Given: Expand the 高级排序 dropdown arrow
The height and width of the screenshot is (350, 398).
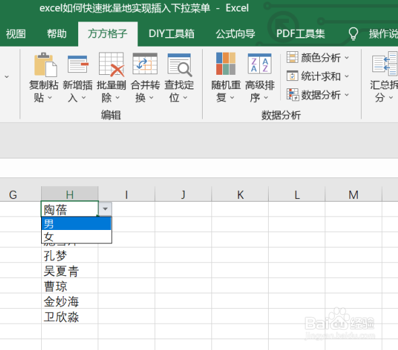Looking at the screenshot, I should (x=266, y=98).
